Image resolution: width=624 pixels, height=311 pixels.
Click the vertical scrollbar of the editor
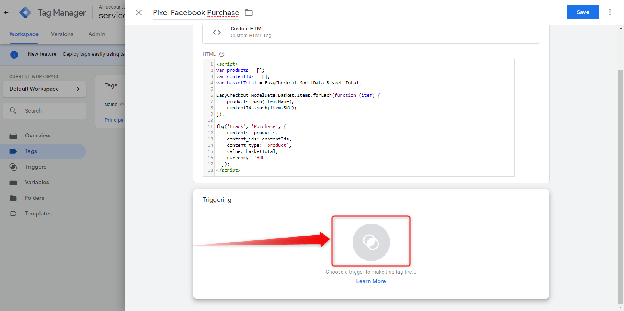620,187
